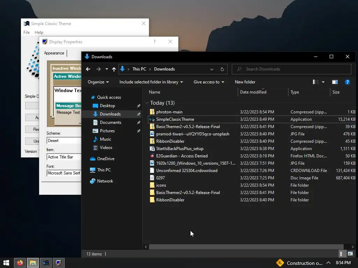Viewport: 358px width, 268px height.
Task: Sort by Type column header
Action: (294, 92)
